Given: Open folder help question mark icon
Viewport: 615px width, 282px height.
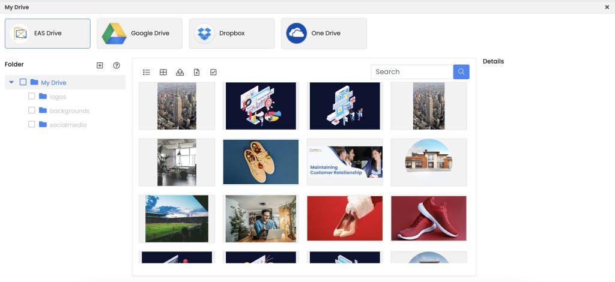Looking at the screenshot, I should (117, 65).
